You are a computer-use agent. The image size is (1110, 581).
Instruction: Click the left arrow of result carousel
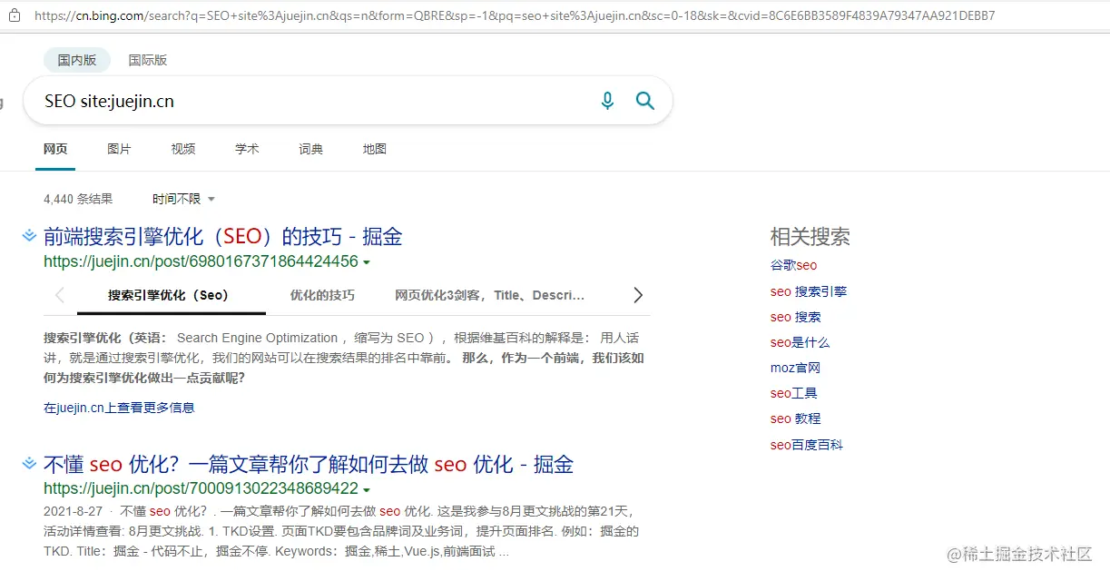(x=60, y=295)
